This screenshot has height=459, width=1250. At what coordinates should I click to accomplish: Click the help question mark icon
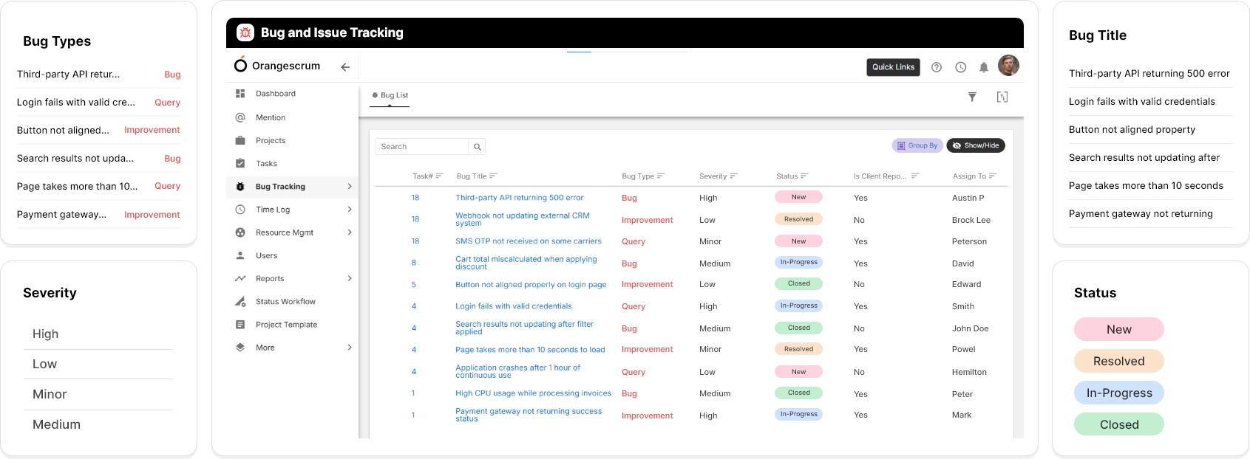937,67
